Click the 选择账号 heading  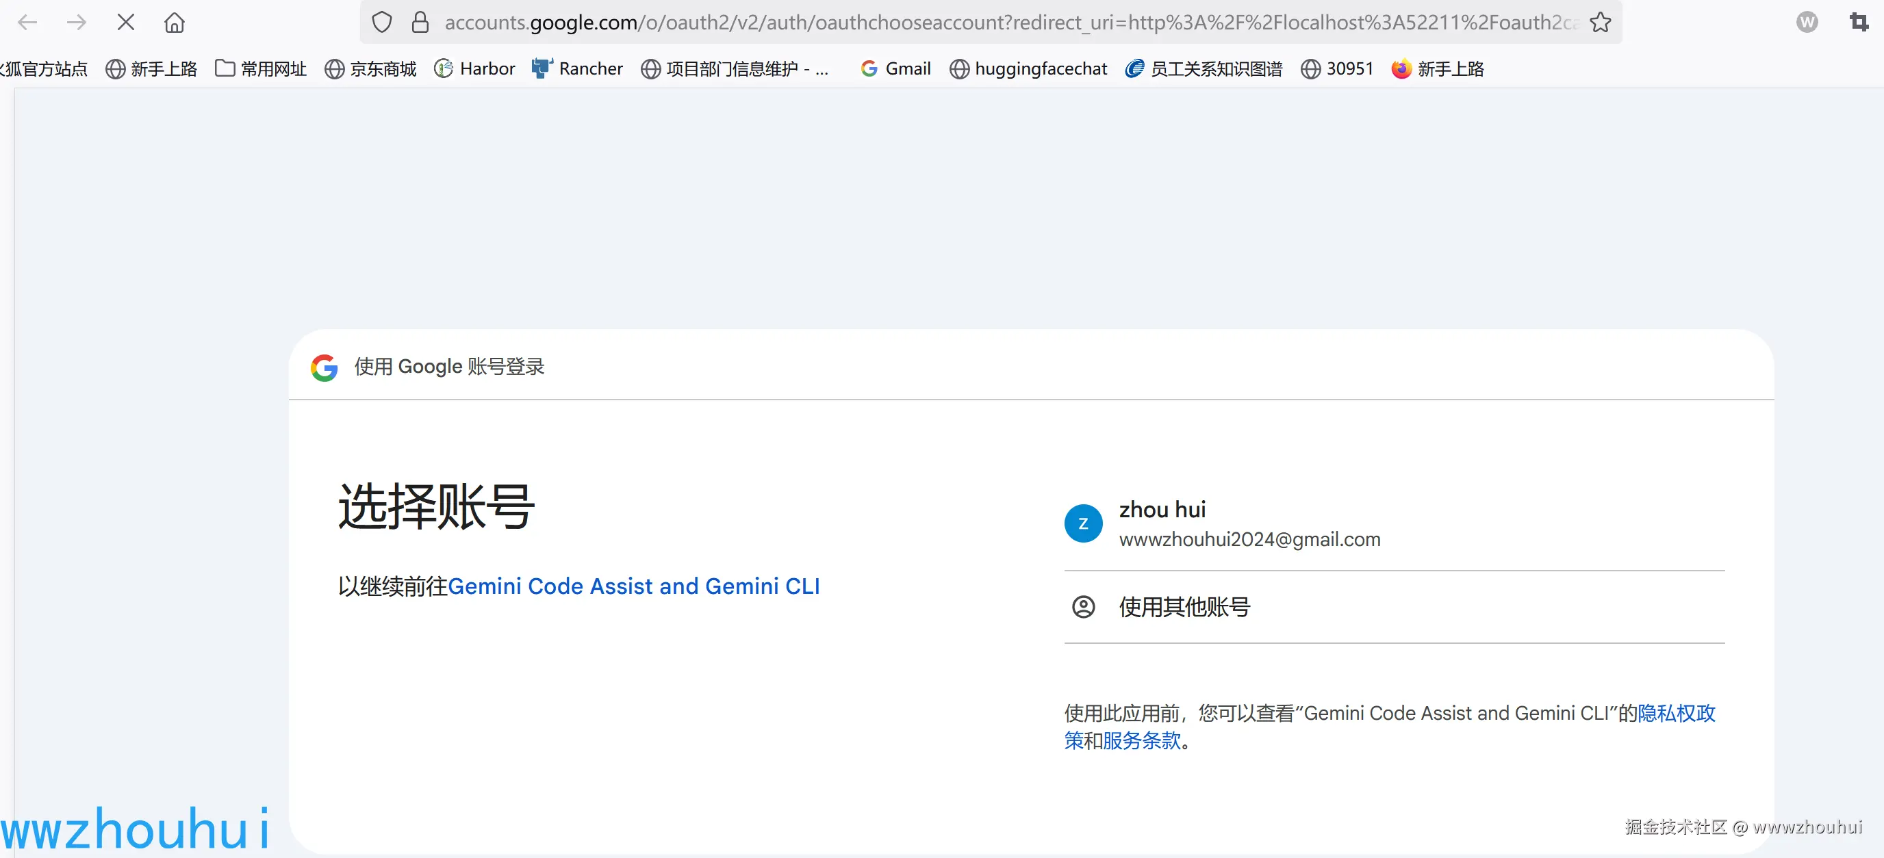436,506
